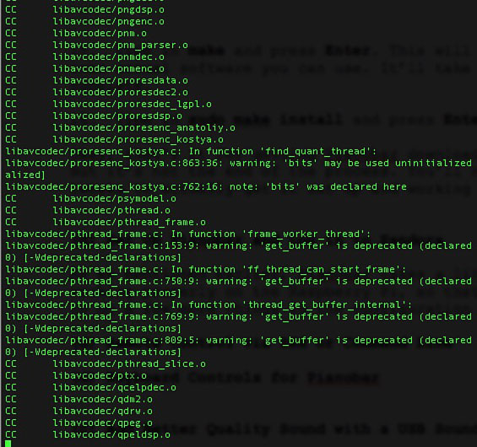Click the green terminal cursor block
The width and height of the screenshot is (477, 447).
point(8,444)
